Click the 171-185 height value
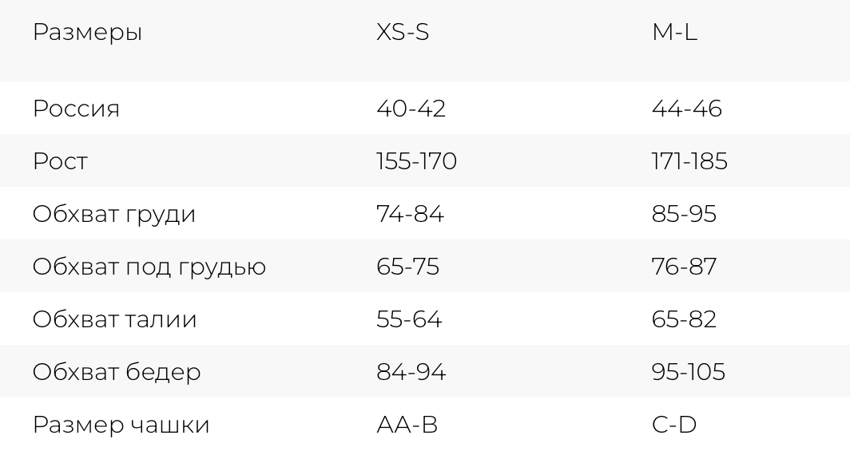This screenshot has width=850, height=455. click(x=689, y=161)
